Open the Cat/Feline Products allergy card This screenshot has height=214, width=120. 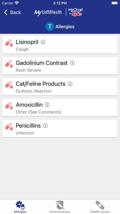click(60, 87)
